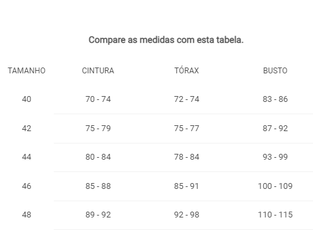Click the 85 - 88 waist value

tap(98, 186)
